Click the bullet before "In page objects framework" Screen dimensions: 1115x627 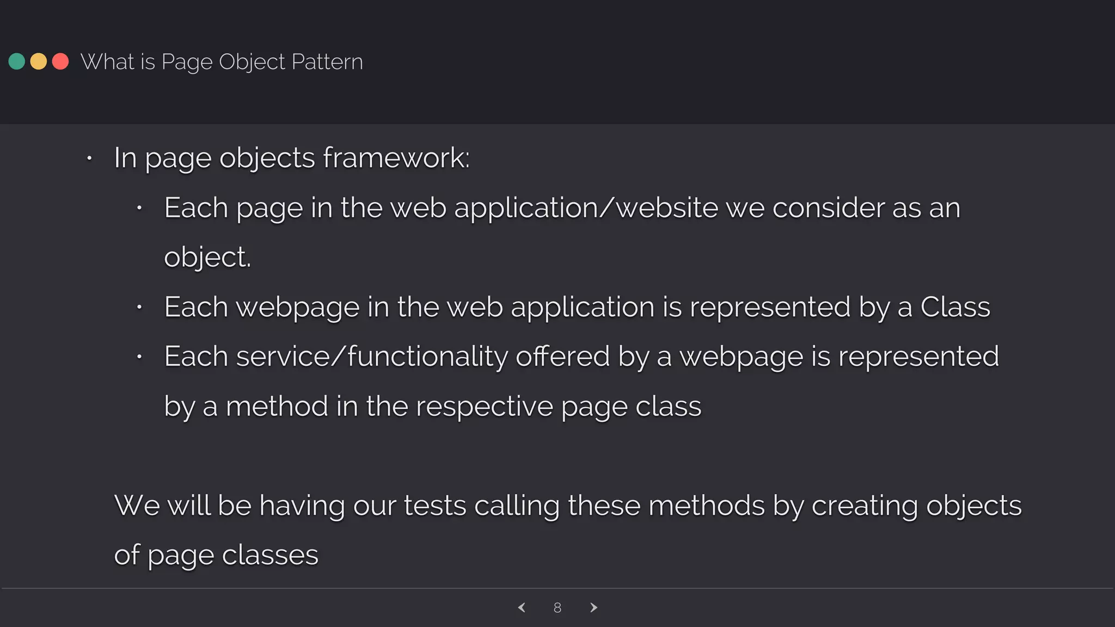(89, 158)
